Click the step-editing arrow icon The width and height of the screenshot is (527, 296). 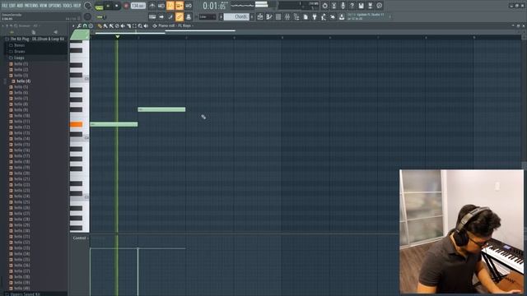pyautogui.click(x=161, y=16)
